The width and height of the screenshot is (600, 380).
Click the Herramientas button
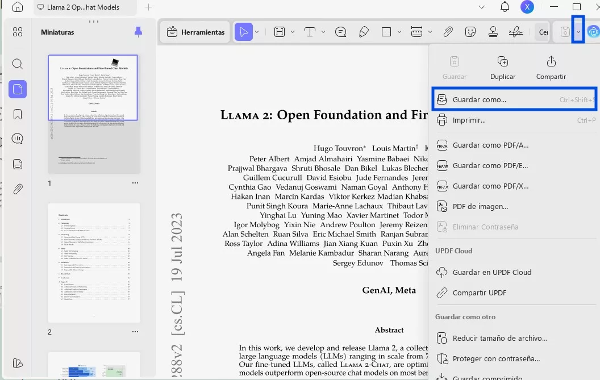point(196,32)
